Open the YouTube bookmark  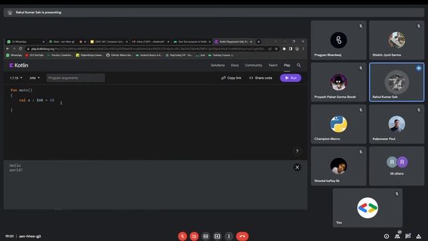[34, 55]
